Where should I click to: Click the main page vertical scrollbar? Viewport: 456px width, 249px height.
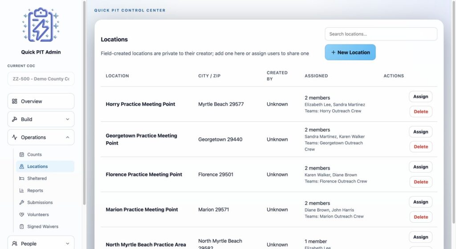coord(454,112)
